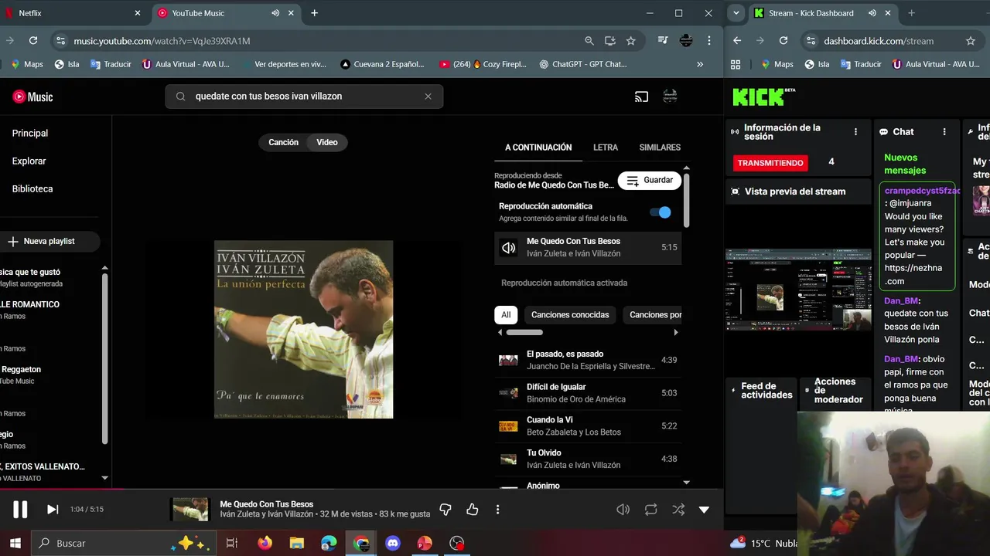Dislike the current song
990x556 pixels.
445,509
